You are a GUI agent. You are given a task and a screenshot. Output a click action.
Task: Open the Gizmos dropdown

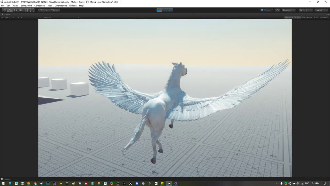pos(324,17)
